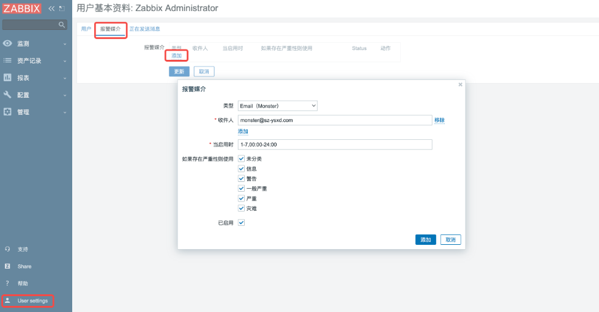Switch to the 用户 tab
The height and width of the screenshot is (312, 599).
click(x=86, y=29)
